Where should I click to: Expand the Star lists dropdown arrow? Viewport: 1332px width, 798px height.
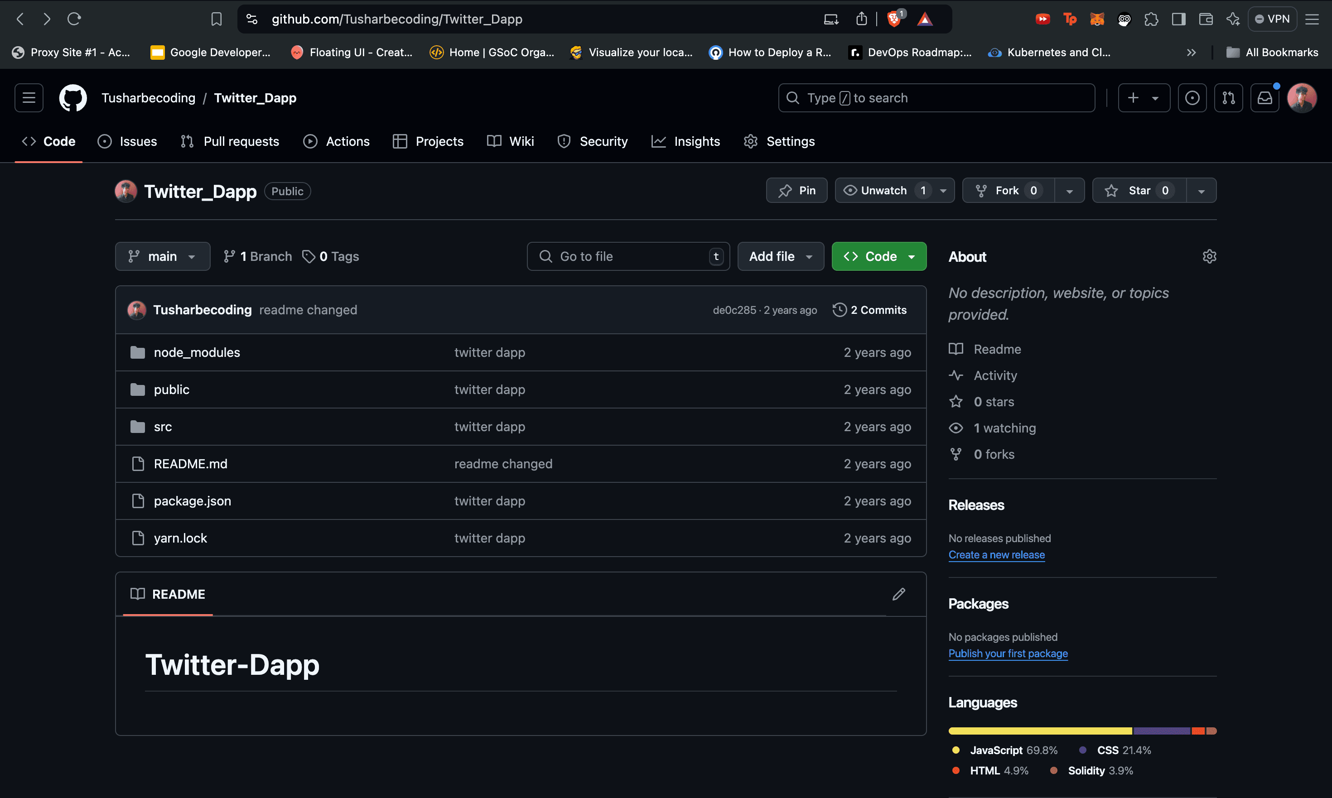pos(1201,191)
